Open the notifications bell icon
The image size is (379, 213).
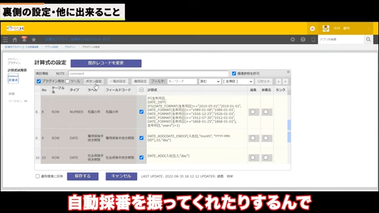[x=24, y=40]
